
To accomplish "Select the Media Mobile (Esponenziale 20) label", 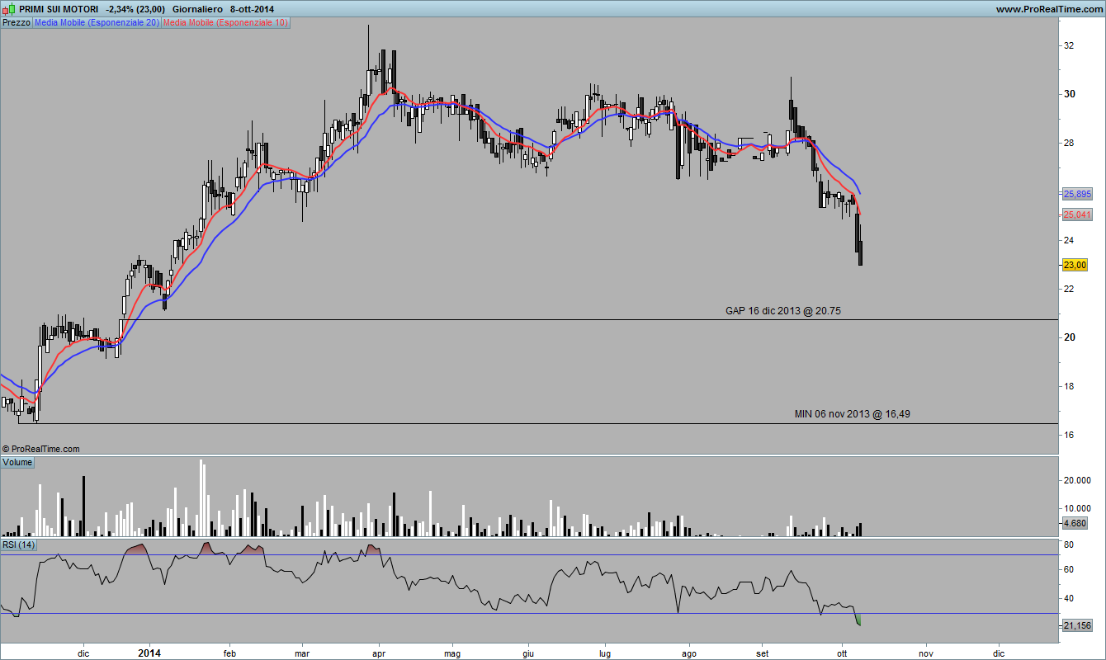I will (x=97, y=23).
